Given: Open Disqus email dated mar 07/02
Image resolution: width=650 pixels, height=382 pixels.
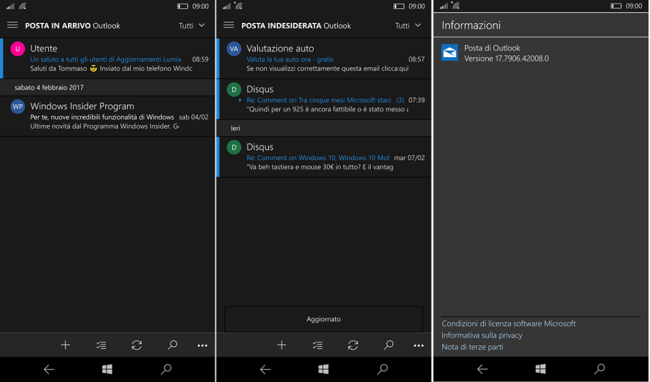Looking at the screenshot, I should pyautogui.click(x=324, y=157).
